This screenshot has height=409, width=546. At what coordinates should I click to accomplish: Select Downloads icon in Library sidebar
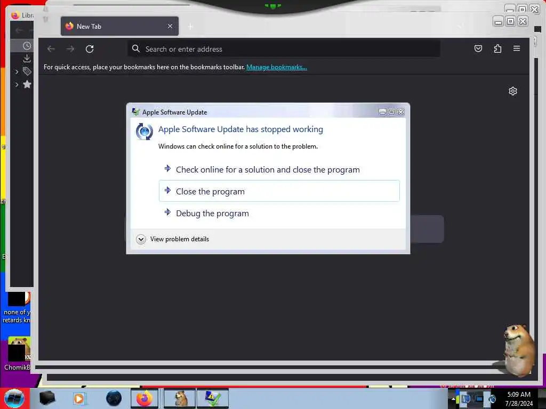click(x=27, y=58)
